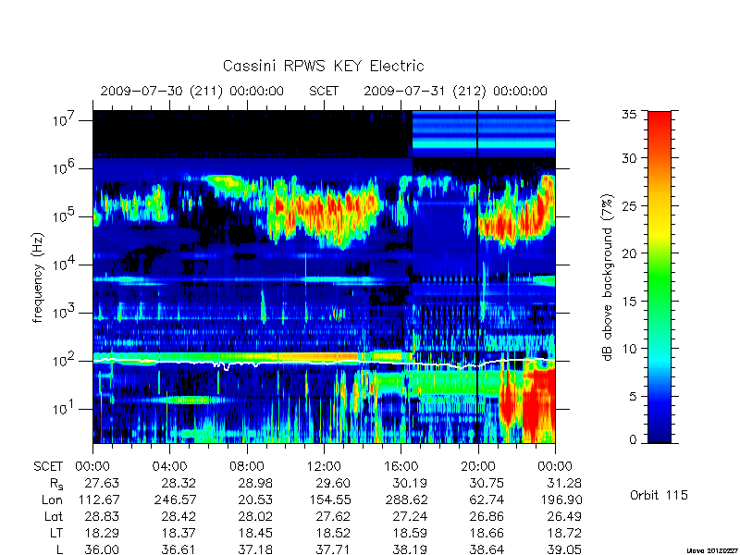Click the LT row header
The height and width of the screenshot is (555, 740).
(56, 534)
